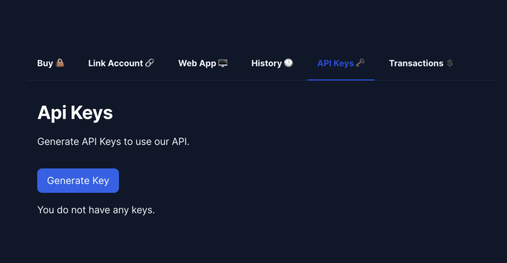The height and width of the screenshot is (263, 507).
Task: Click the clock icon next to History
Action: pyautogui.click(x=289, y=63)
